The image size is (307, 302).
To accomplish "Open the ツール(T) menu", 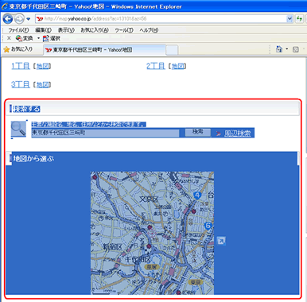I will click(124, 30).
